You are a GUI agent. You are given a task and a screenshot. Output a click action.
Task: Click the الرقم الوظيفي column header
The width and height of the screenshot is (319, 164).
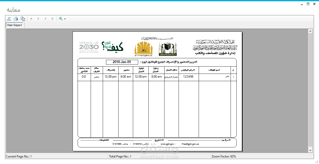(x=189, y=70)
